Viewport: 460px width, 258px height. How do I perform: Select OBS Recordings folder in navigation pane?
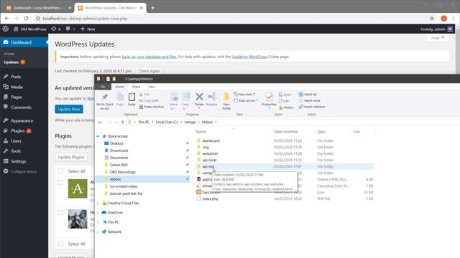pyautogui.click(x=122, y=172)
